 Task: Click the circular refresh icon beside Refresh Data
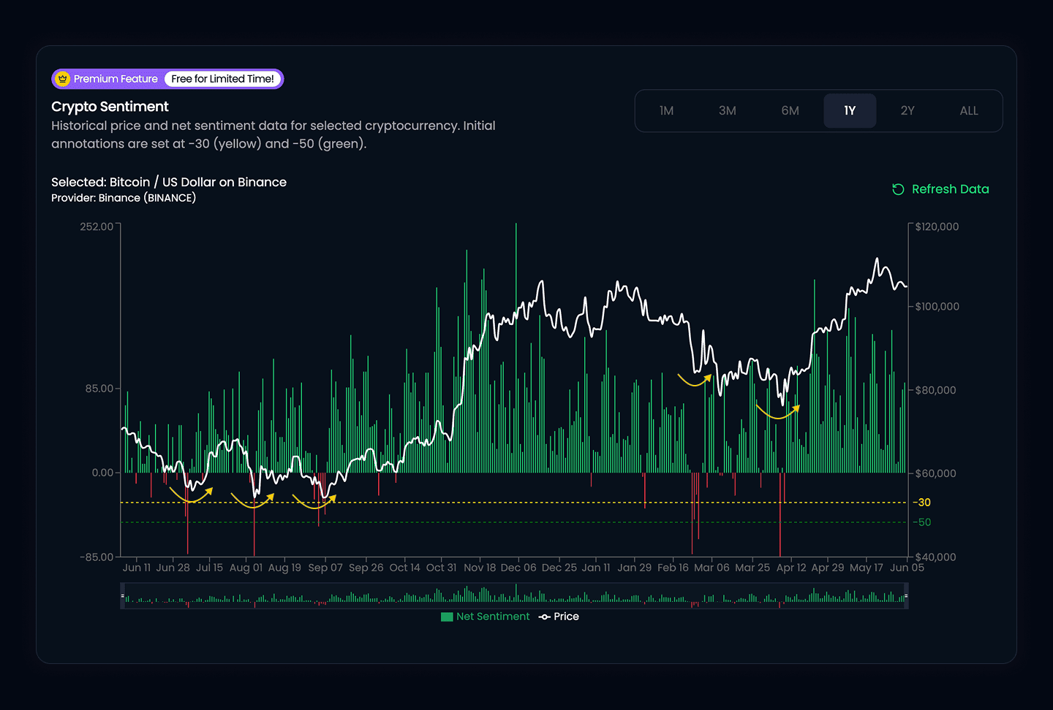[x=898, y=189]
